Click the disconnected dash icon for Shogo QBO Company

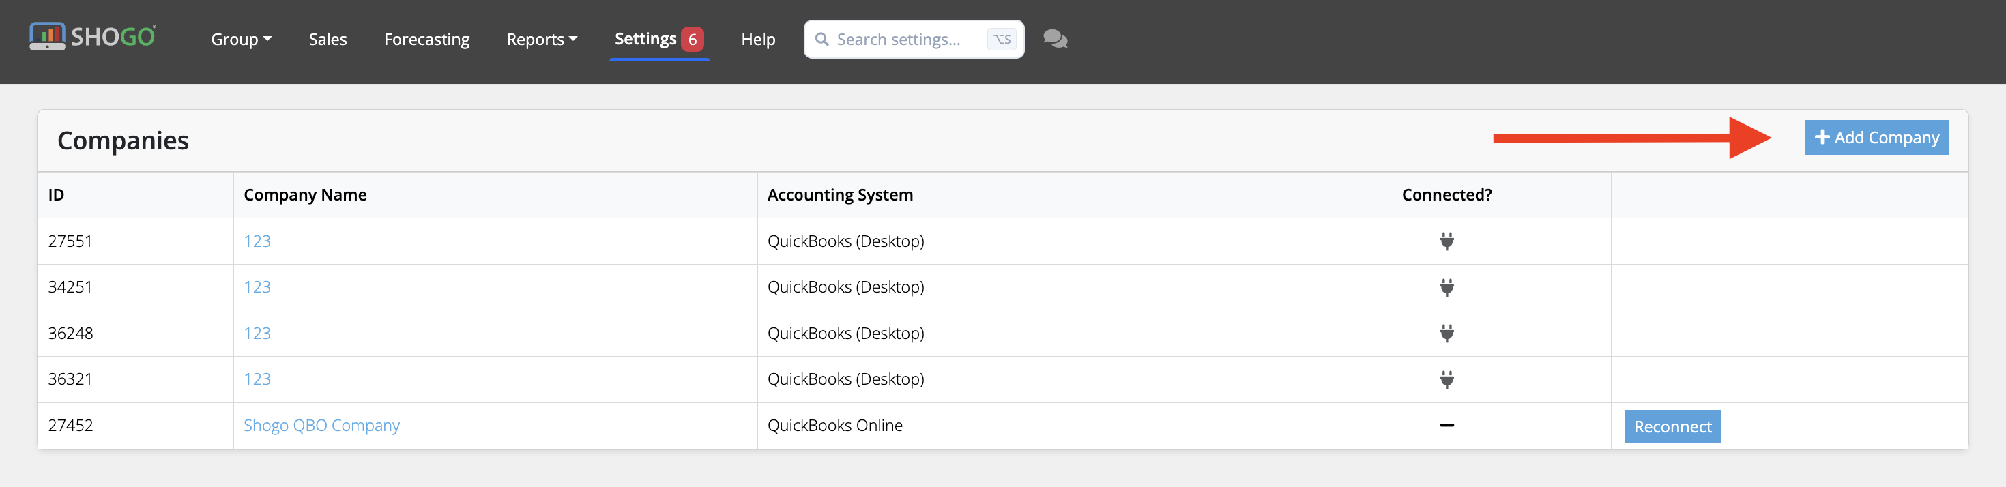1446,426
